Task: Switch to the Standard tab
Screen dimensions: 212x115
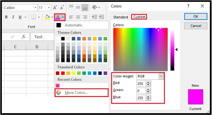Action: 120,17
